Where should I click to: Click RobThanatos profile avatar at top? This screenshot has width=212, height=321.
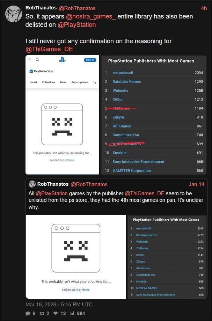[x=13, y=14]
